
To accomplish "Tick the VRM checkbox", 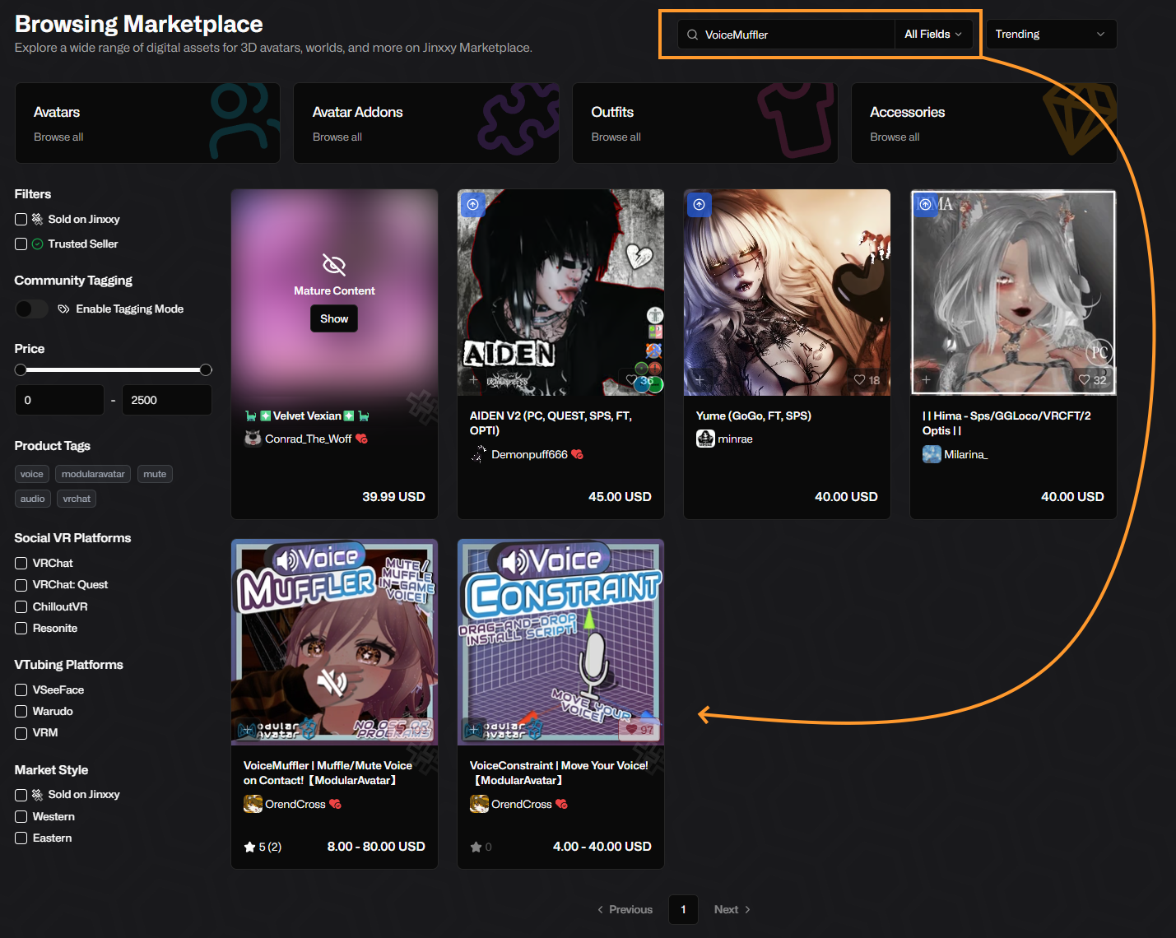I will (x=21, y=733).
